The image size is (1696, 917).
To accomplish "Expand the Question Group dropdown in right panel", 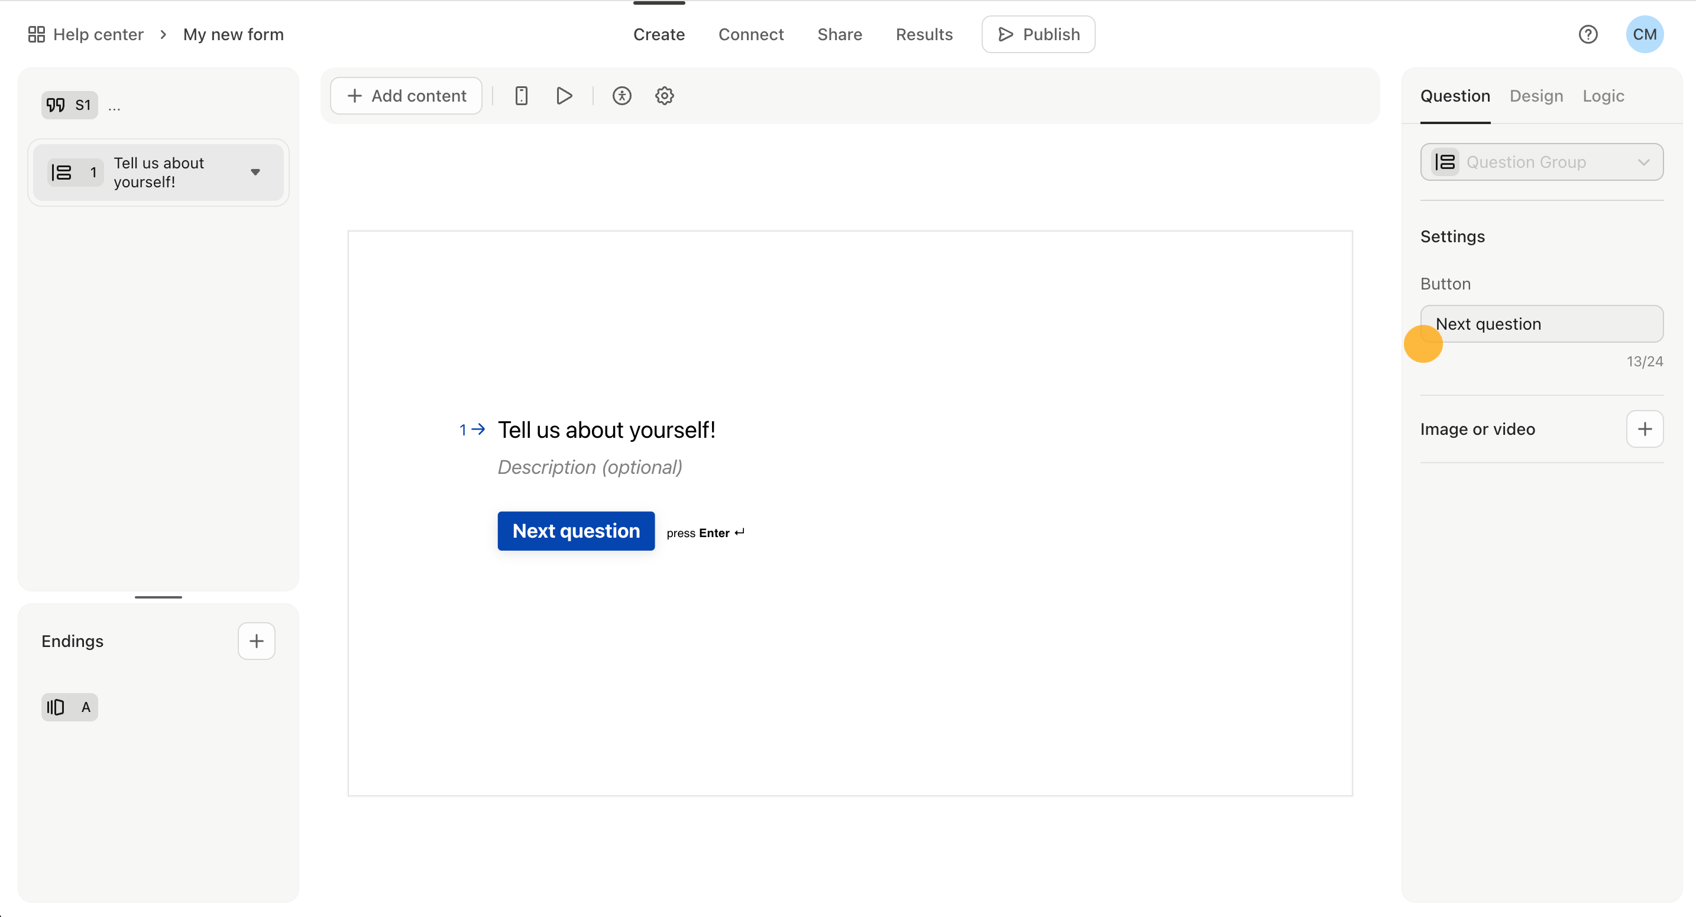I will click(x=1645, y=162).
